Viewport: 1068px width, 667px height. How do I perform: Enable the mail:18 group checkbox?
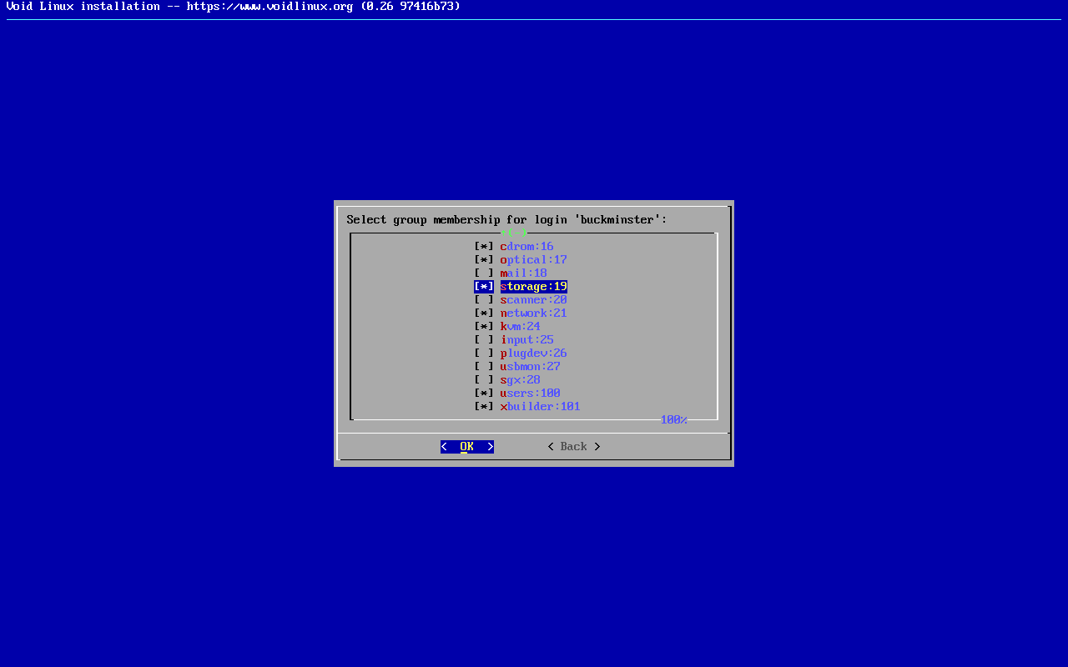pos(484,273)
